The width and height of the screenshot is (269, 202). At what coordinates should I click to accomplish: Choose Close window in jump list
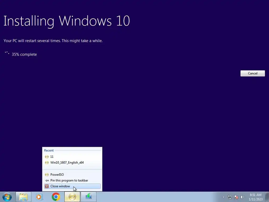point(72,186)
